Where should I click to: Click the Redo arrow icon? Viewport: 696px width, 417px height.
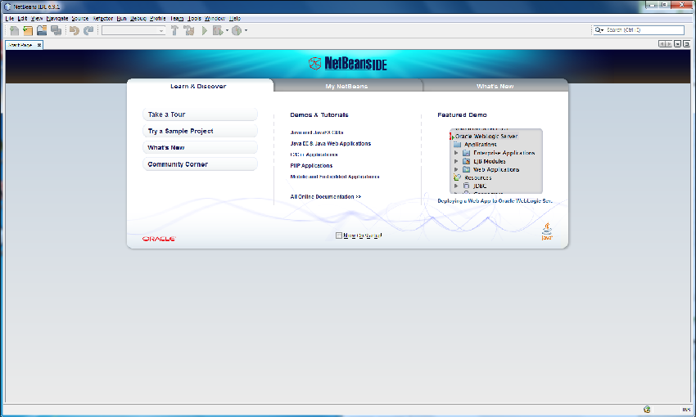(x=88, y=30)
